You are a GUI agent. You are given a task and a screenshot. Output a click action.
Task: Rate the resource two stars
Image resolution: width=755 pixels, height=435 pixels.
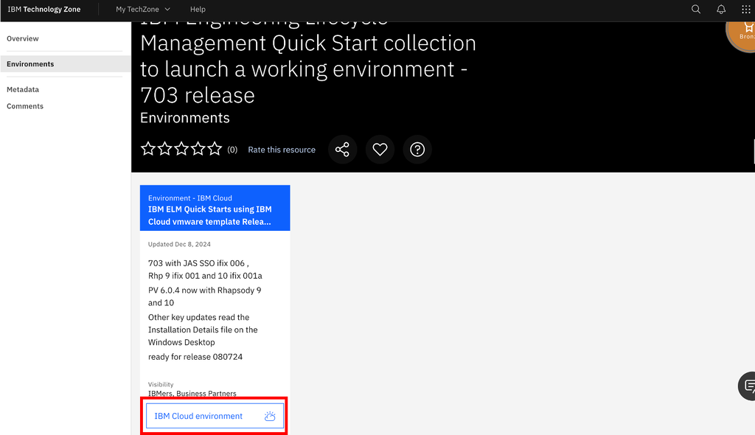tap(164, 149)
